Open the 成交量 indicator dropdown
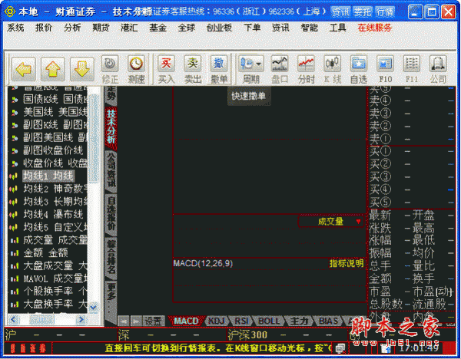 pyautogui.click(x=331, y=222)
